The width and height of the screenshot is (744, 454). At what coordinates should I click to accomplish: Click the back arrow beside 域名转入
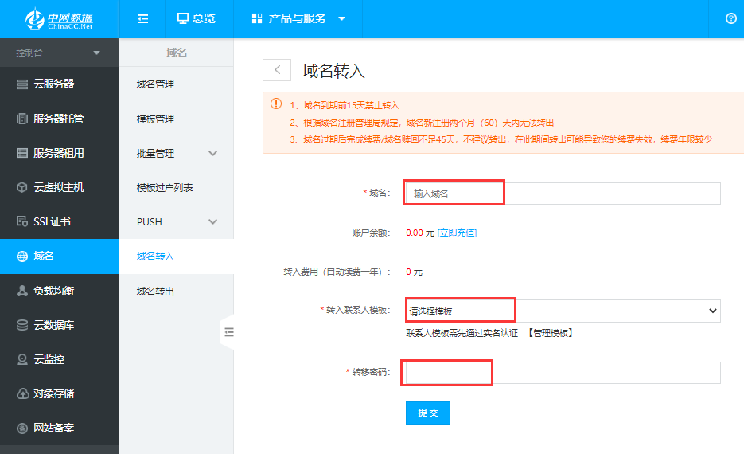point(277,70)
